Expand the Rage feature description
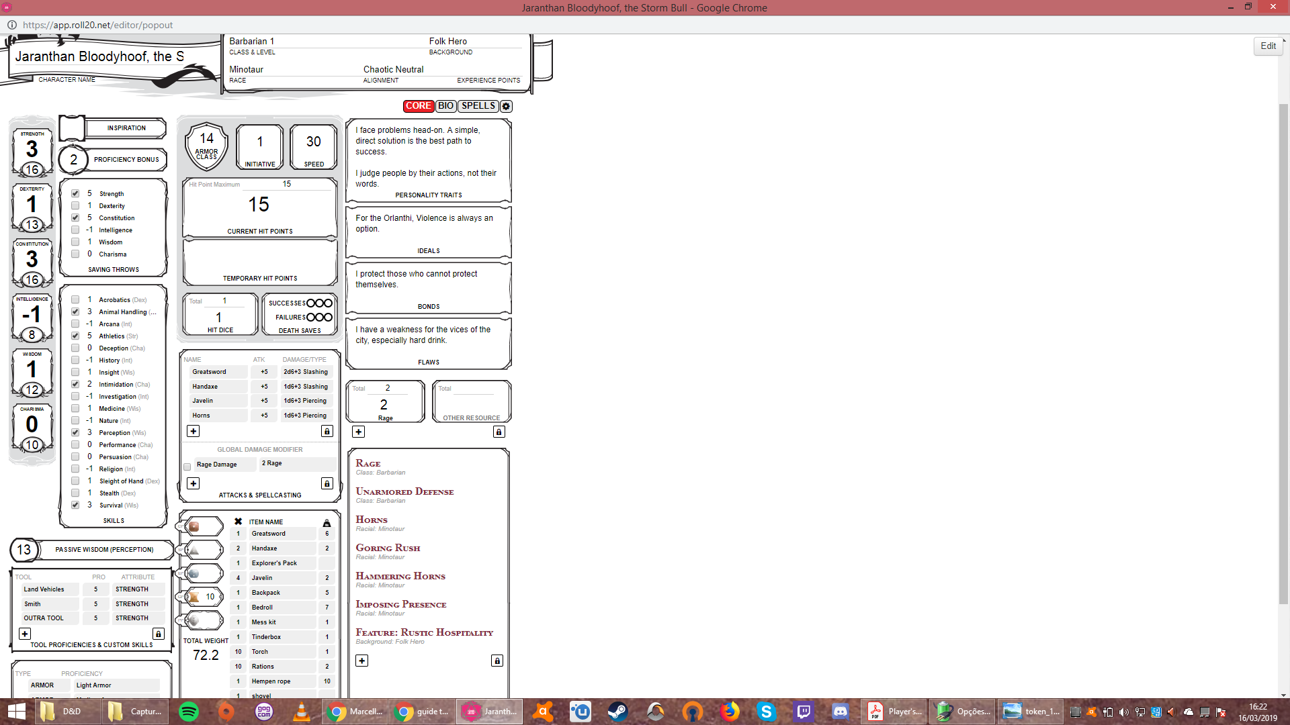This screenshot has width=1290, height=725. (x=368, y=463)
